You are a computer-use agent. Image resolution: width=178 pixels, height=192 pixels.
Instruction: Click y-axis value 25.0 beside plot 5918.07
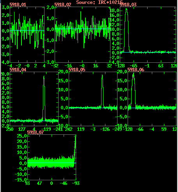22,136
